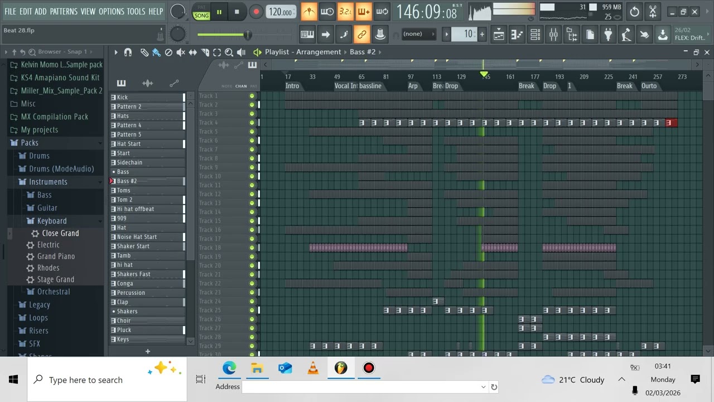The height and width of the screenshot is (402, 714).
Task: Expand the Orchestral folder
Action: (x=54, y=291)
